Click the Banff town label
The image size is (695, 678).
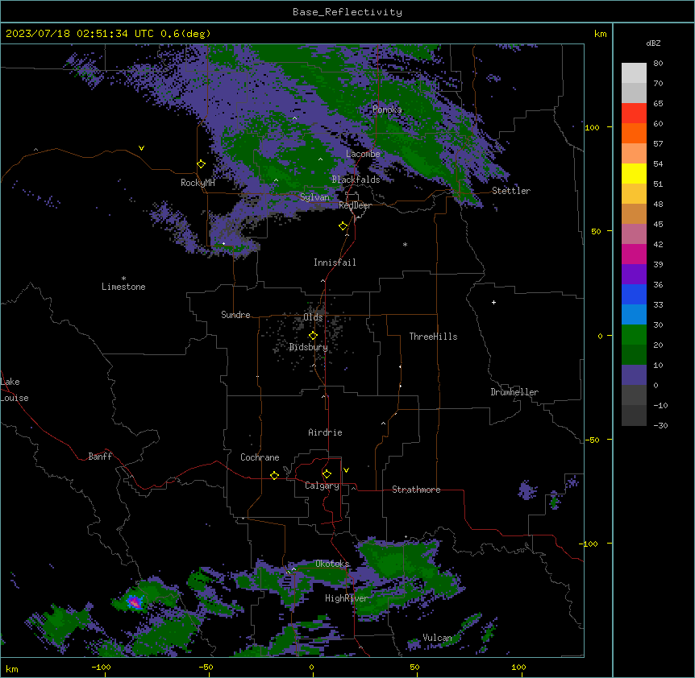click(100, 457)
